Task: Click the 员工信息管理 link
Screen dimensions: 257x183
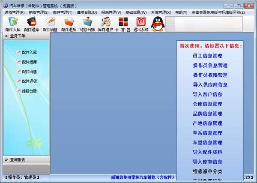Action: 207,56
